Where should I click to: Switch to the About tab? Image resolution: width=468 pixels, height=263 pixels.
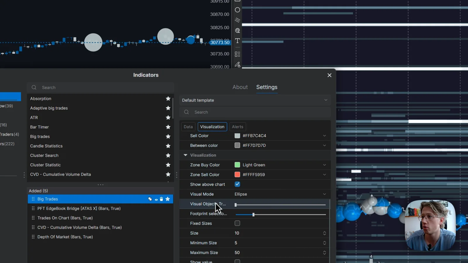[240, 87]
